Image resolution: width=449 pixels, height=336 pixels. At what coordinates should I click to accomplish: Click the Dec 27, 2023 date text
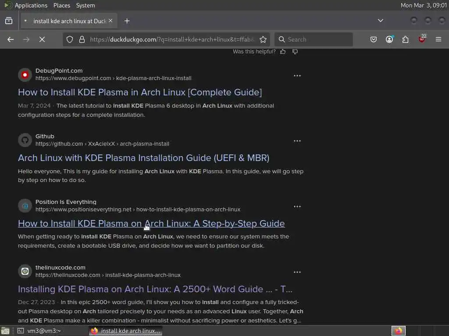pos(36,302)
